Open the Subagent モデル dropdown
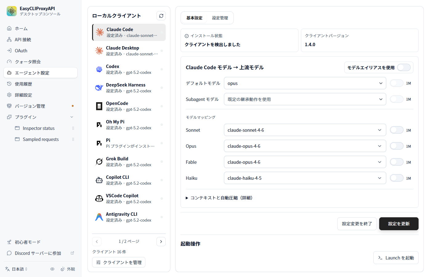This screenshot has height=277, width=430. pyautogui.click(x=305, y=99)
